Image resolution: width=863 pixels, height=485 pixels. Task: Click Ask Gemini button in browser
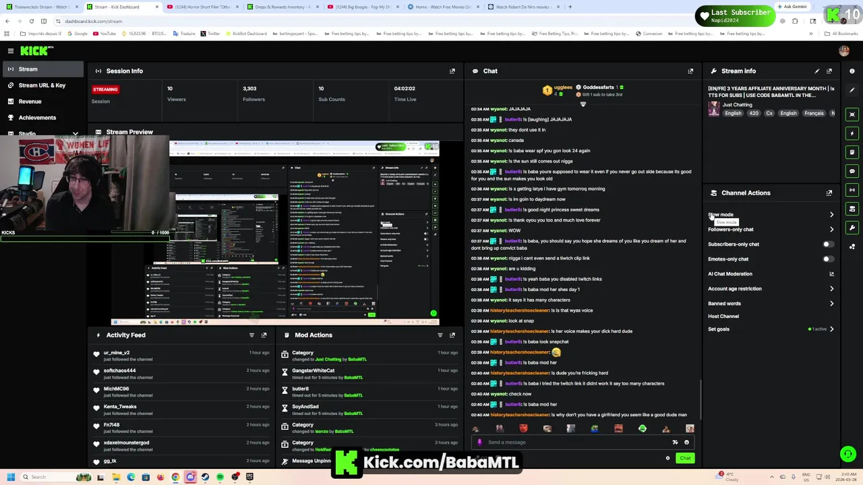pos(792,7)
